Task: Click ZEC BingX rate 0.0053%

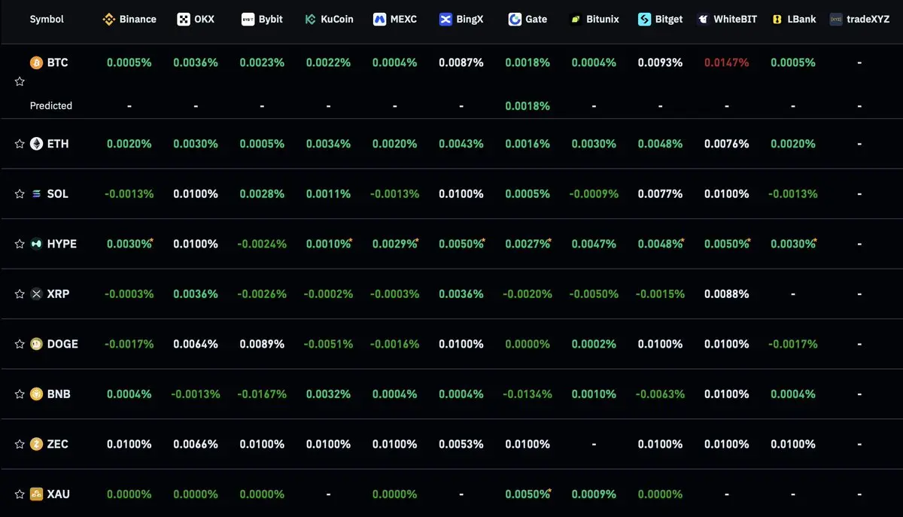Action: (461, 444)
